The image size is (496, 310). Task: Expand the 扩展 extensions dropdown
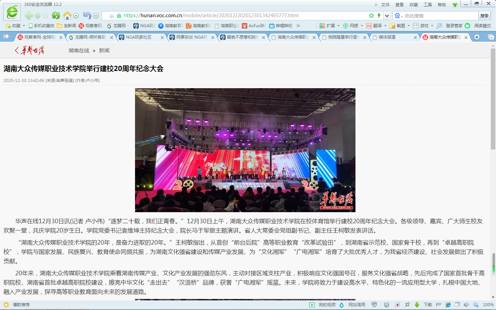click(x=338, y=26)
